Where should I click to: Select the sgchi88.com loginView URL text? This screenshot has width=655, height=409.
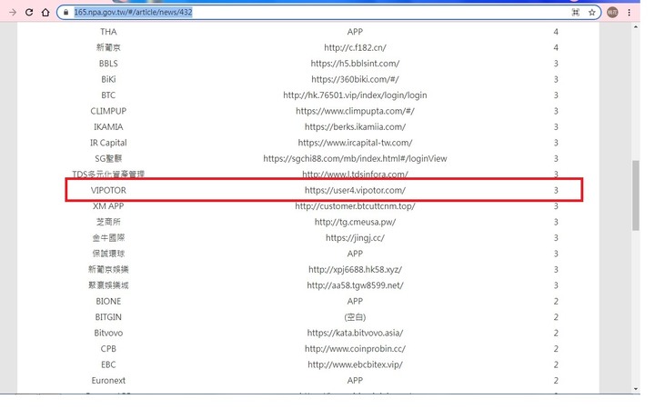pyautogui.click(x=355, y=158)
